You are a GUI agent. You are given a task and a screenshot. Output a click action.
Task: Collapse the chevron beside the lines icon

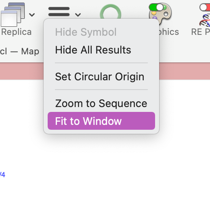(78, 15)
